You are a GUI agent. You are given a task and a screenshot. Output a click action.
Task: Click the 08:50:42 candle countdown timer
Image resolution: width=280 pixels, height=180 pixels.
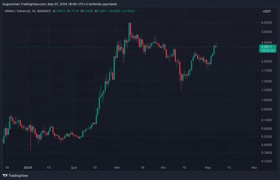click(266, 50)
